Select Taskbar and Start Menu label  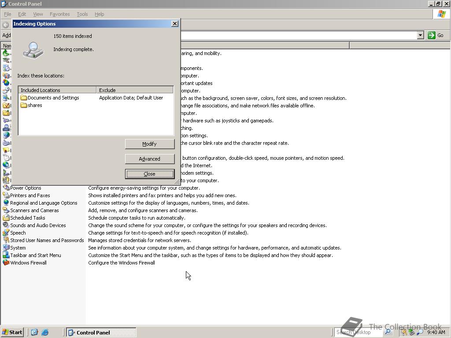click(x=35, y=255)
